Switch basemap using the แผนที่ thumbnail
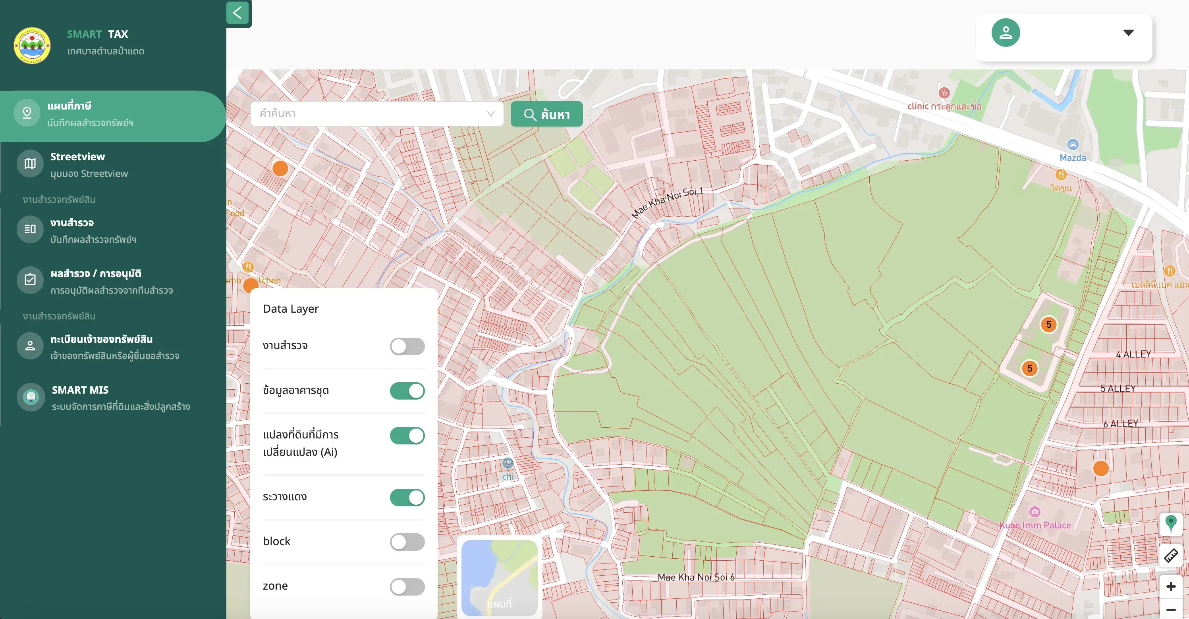 pos(500,578)
